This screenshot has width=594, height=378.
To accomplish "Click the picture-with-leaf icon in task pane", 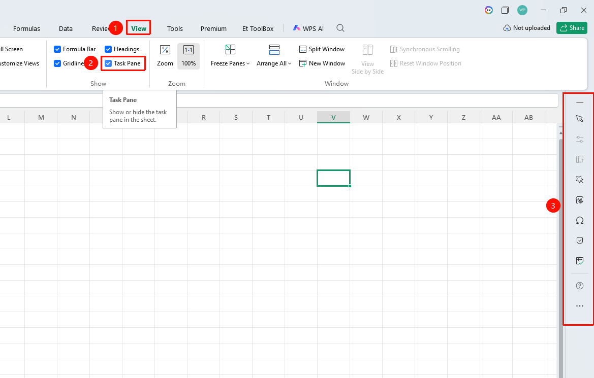I will click(580, 200).
